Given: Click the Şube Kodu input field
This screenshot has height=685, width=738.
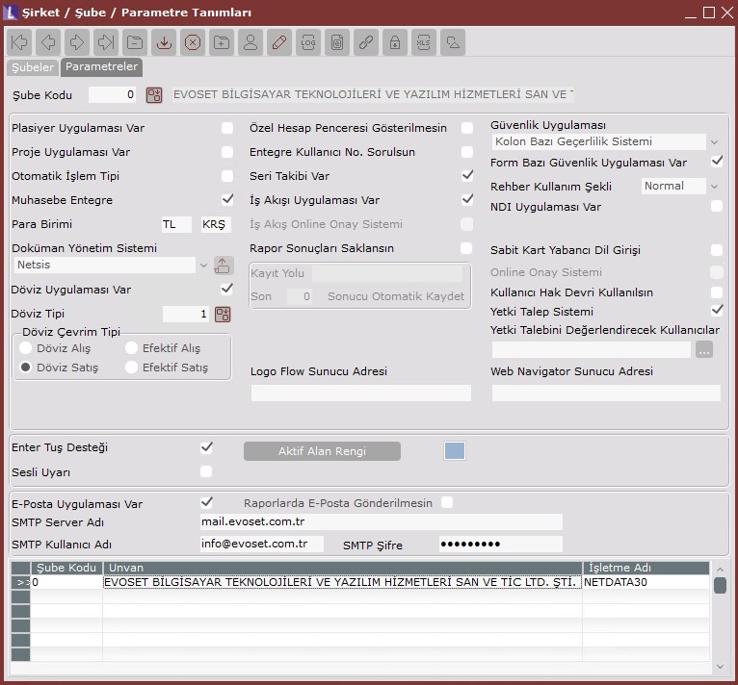Looking at the screenshot, I should (x=112, y=95).
